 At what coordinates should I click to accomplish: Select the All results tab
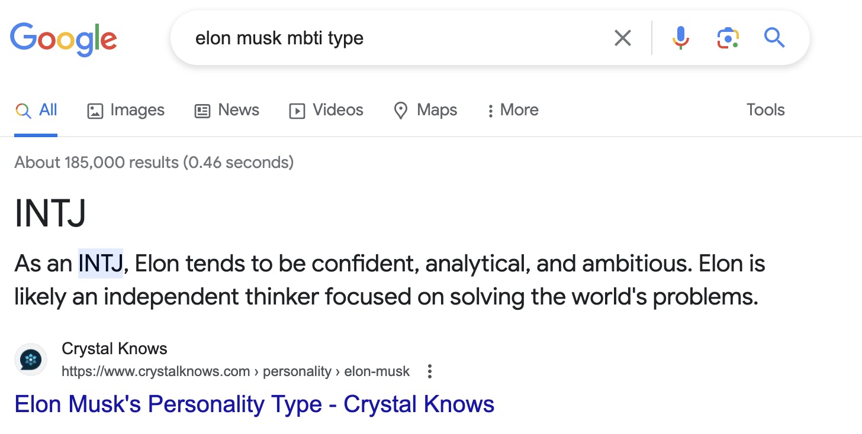(x=36, y=110)
